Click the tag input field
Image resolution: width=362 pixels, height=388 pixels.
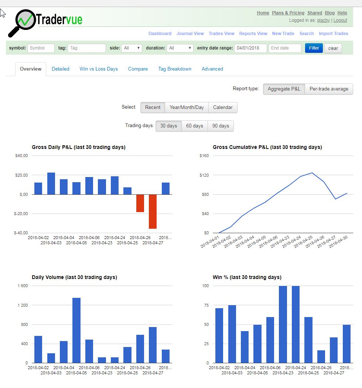tap(87, 48)
